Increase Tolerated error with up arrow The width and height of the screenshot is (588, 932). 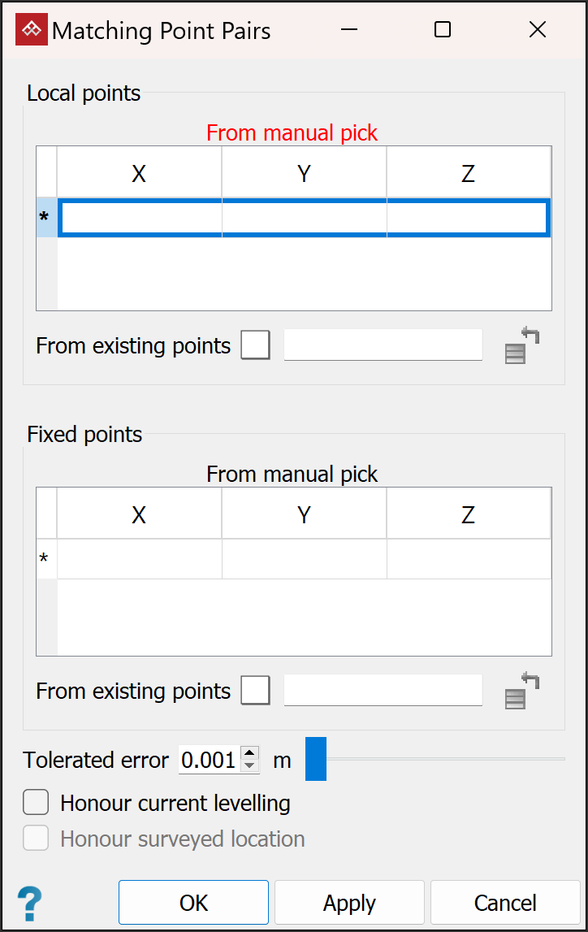250,752
